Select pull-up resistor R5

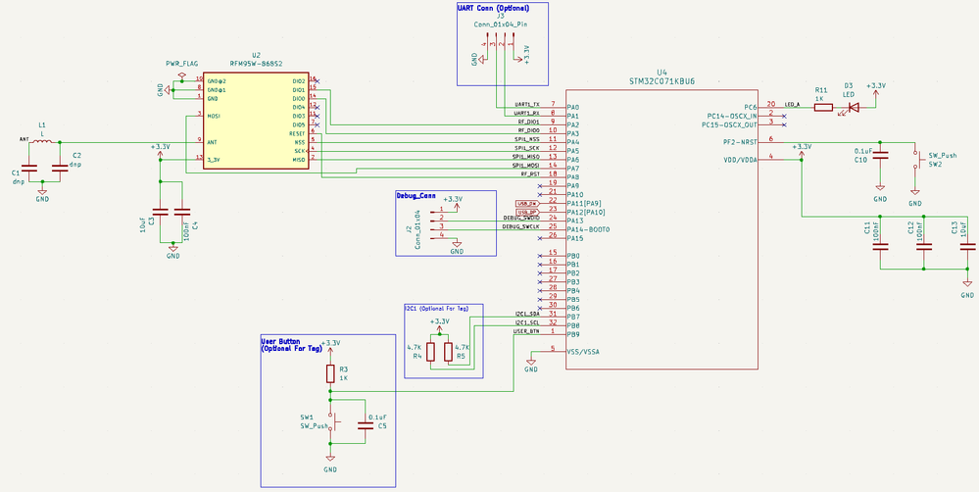(448, 352)
